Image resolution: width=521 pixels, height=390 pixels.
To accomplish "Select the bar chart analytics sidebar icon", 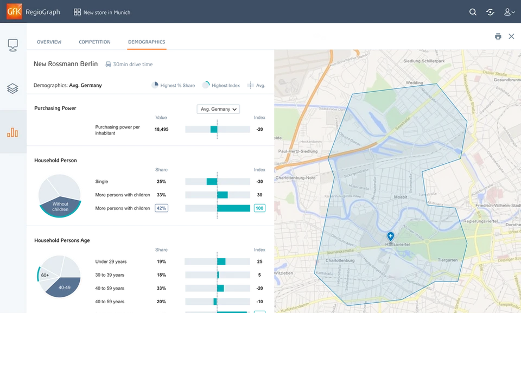I will point(12,132).
